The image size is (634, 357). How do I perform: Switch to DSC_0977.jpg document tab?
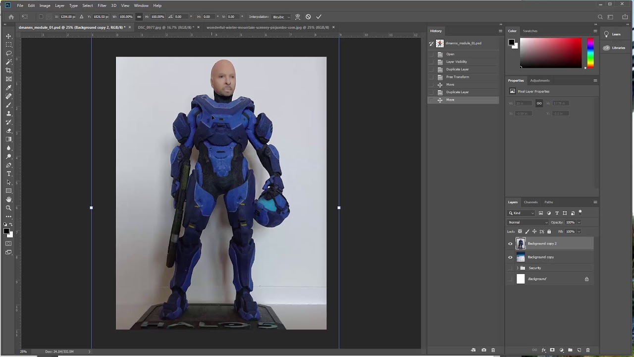(166, 27)
